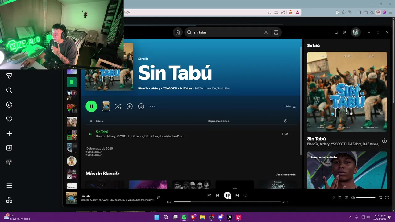The height and width of the screenshot is (222, 395).
Task: Open artist DJ Zebra link in the header
Action: pyautogui.click(x=186, y=88)
